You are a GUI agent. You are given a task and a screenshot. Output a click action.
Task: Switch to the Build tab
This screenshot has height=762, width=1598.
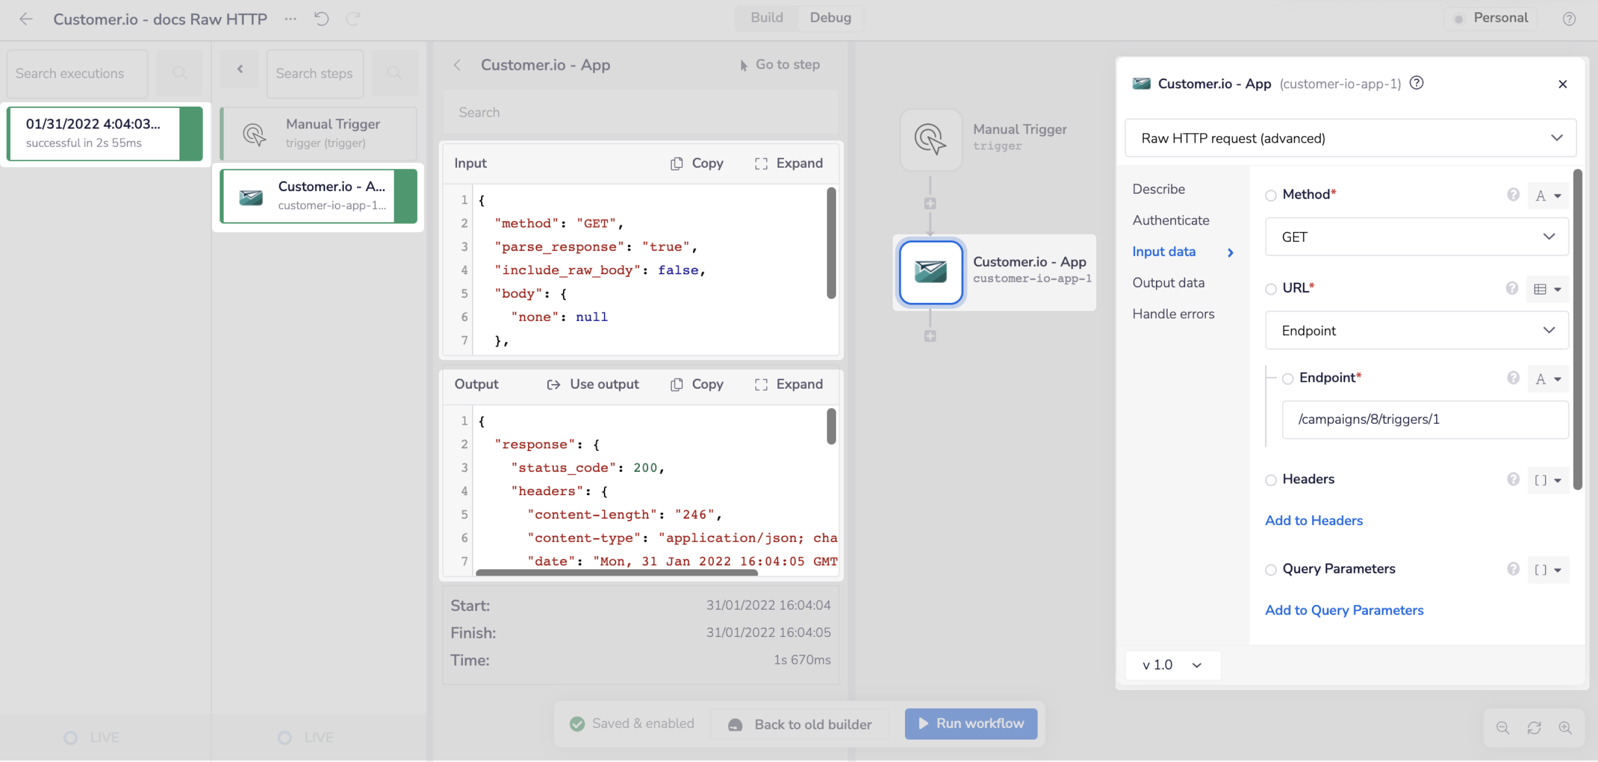coord(766,18)
